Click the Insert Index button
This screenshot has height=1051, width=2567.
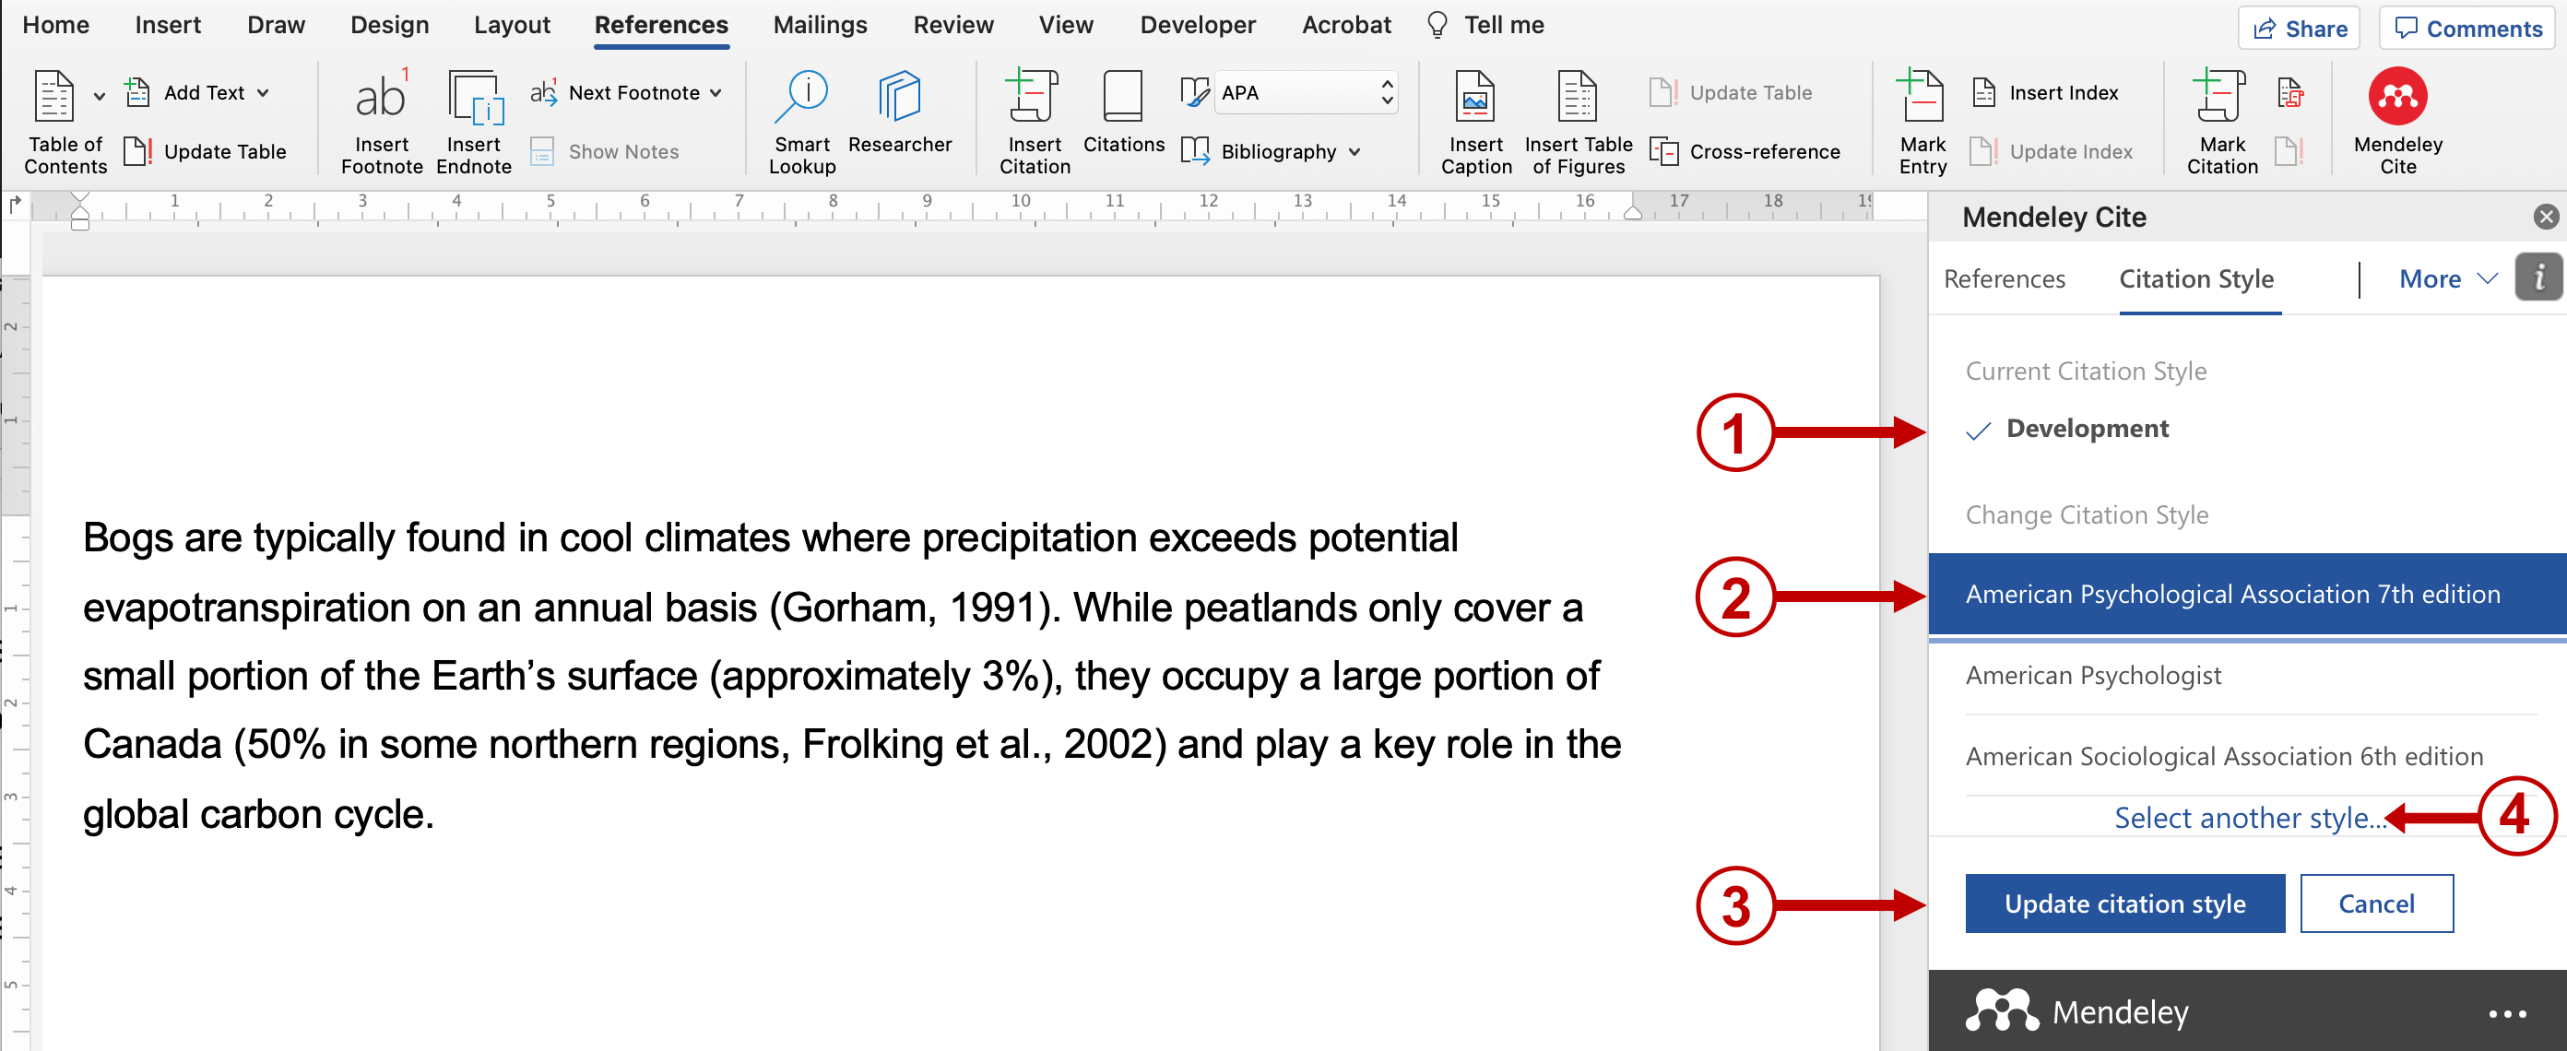click(x=2045, y=92)
